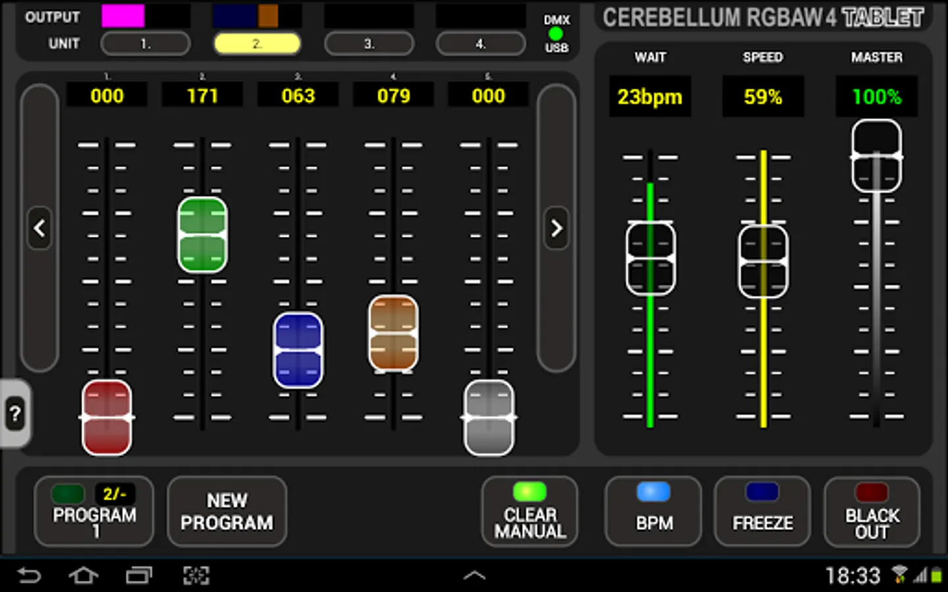Click green channel value 171 display
This screenshot has height=592, width=948.
tap(202, 96)
